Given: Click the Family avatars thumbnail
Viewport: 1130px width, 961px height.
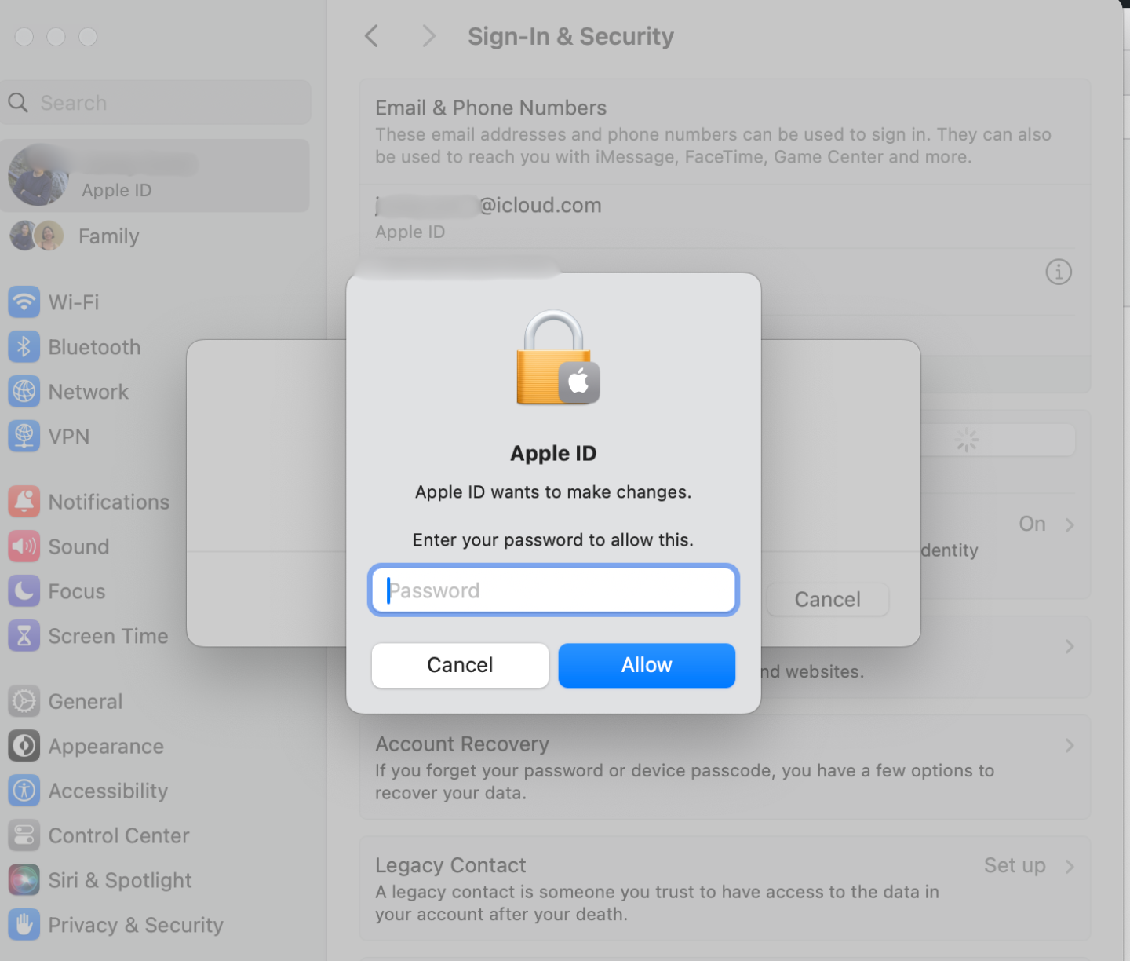Looking at the screenshot, I should (37, 236).
